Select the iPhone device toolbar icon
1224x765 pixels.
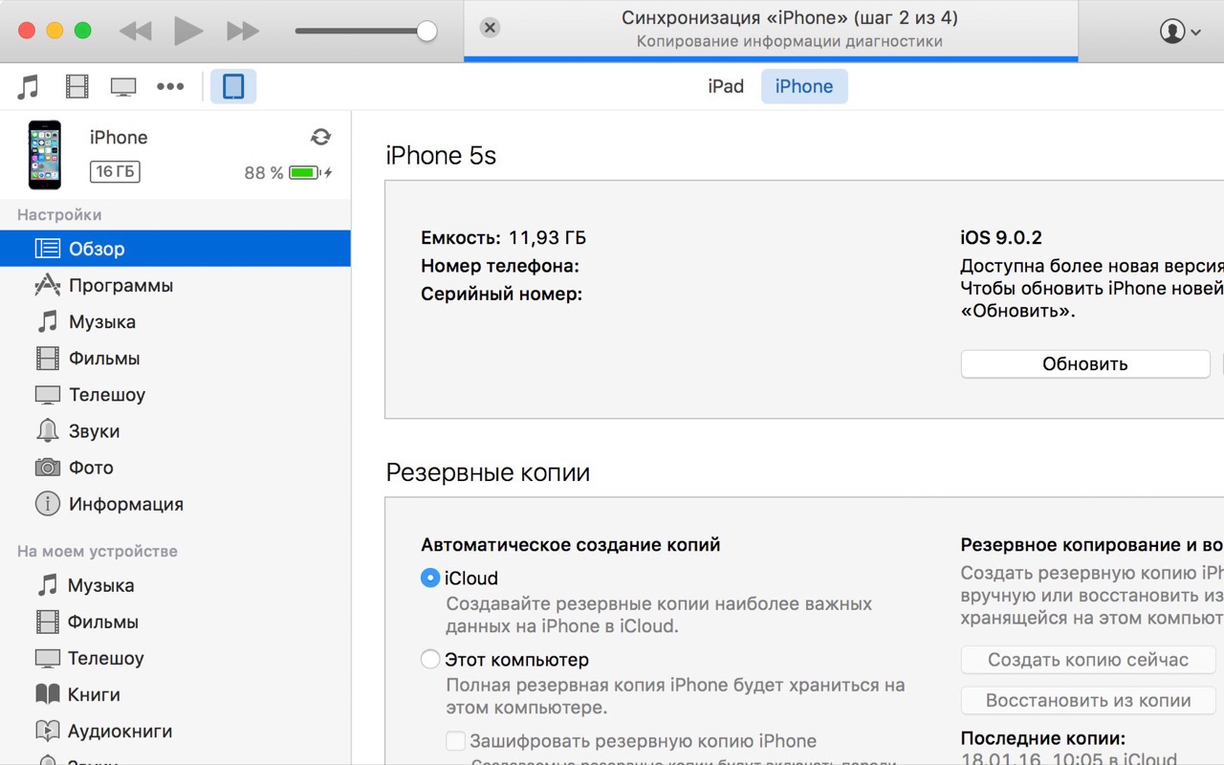click(x=233, y=87)
